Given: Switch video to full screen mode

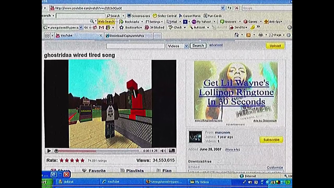Looking at the screenshot, I should click(x=171, y=151).
